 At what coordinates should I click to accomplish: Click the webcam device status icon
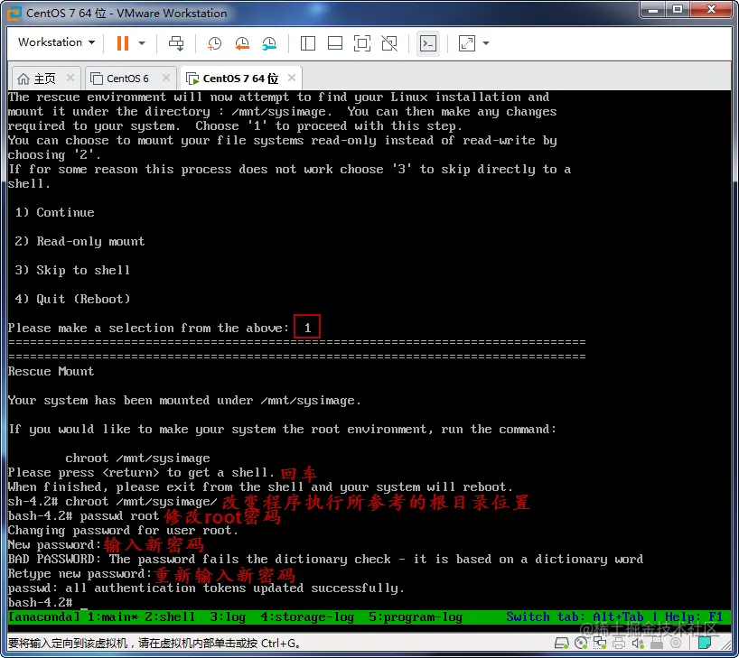point(676,643)
